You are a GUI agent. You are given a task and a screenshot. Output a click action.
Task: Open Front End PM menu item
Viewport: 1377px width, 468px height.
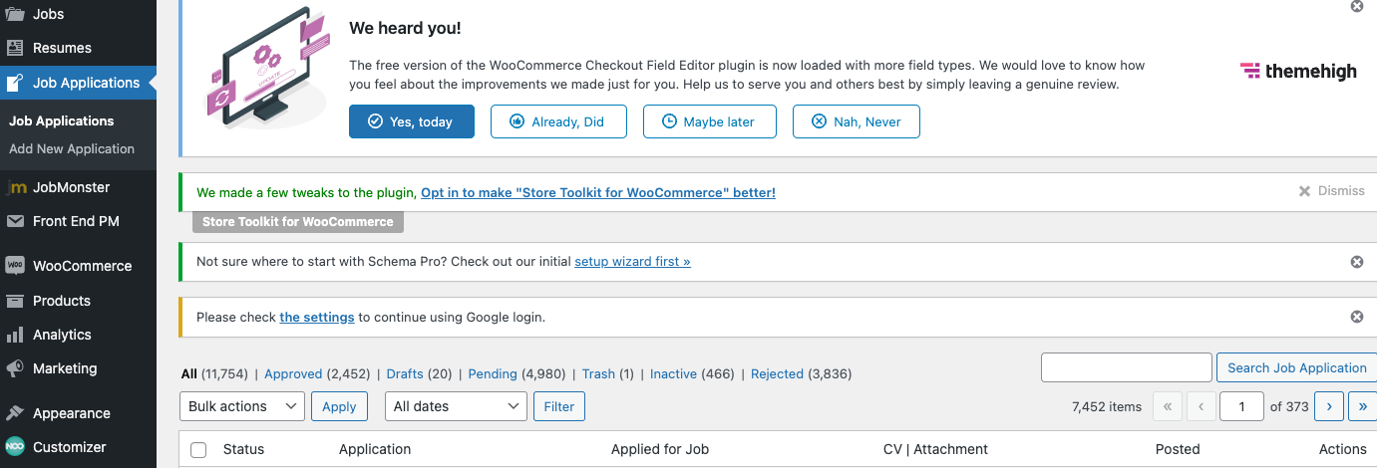(78, 221)
